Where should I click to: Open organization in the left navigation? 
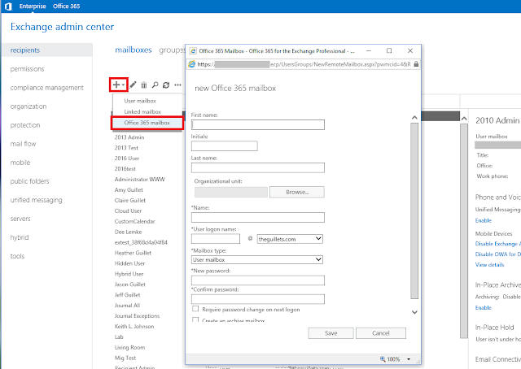(28, 106)
